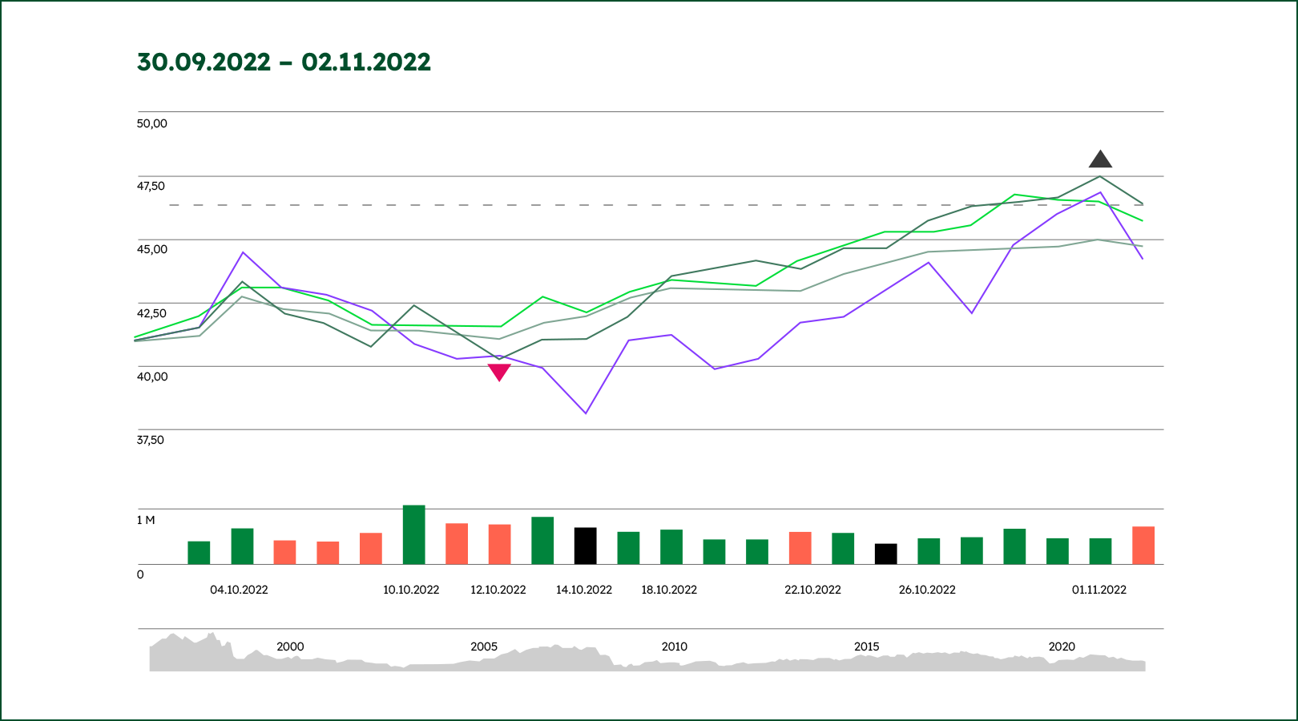The height and width of the screenshot is (721, 1298).
Task: Jump to year 2015 in the navigator
Action: click(x=867, y=646)
